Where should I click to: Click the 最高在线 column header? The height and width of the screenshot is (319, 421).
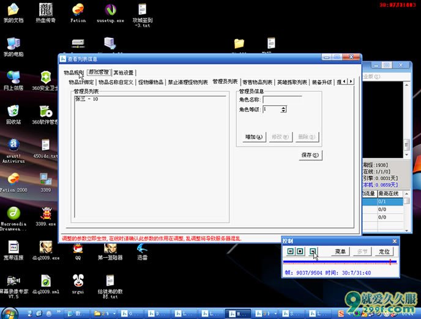tap(390, 194)
